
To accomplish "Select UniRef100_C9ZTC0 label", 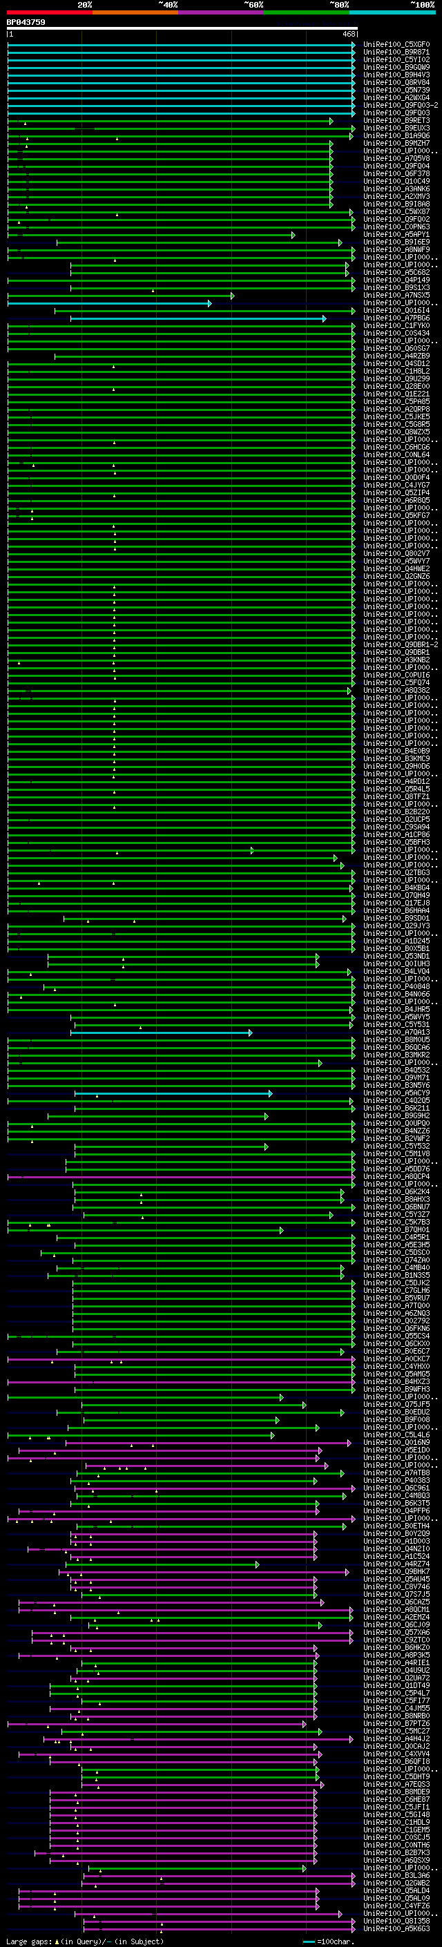I will click(x=396, y=1640).
